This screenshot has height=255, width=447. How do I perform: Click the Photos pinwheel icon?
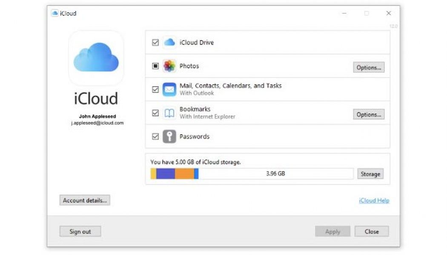[169, 66]
